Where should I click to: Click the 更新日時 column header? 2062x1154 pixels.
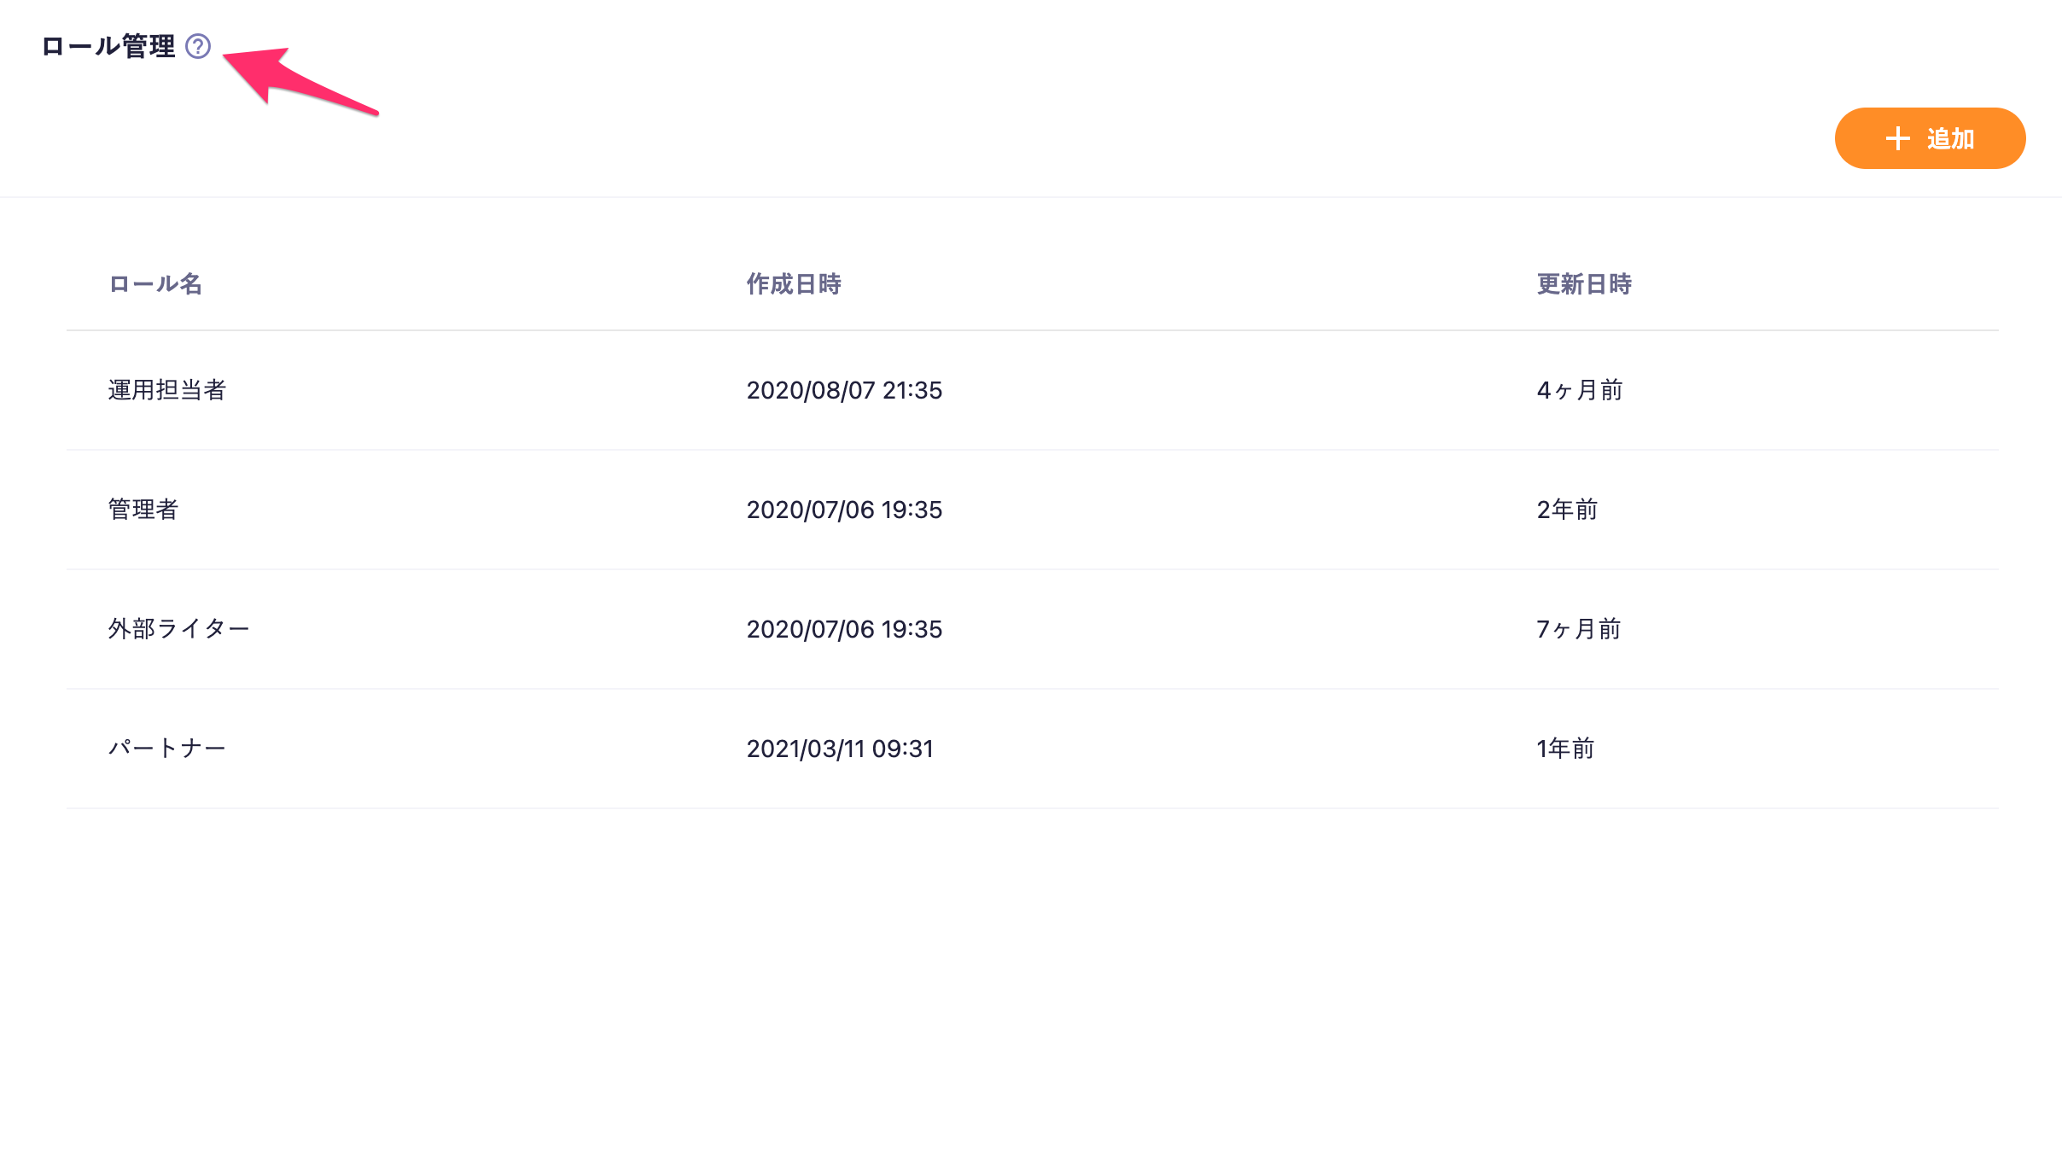tap(1584, 284)
